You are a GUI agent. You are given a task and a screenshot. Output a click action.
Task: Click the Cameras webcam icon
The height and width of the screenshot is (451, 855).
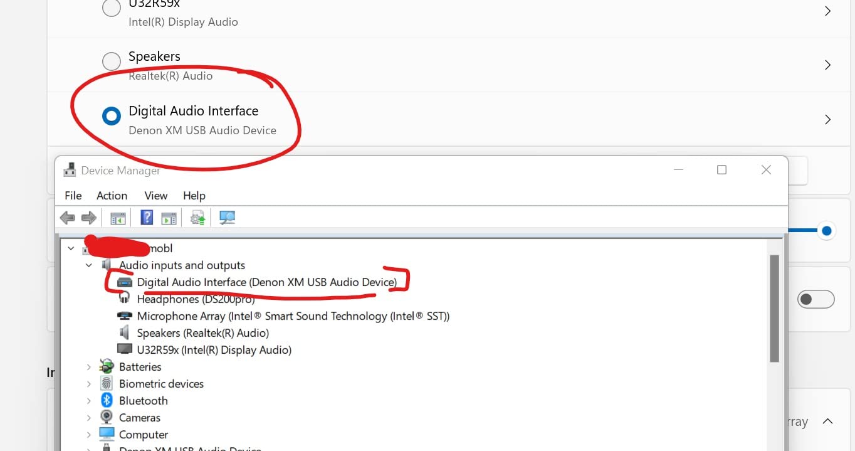pyautogui.click(x=107, y=417)
